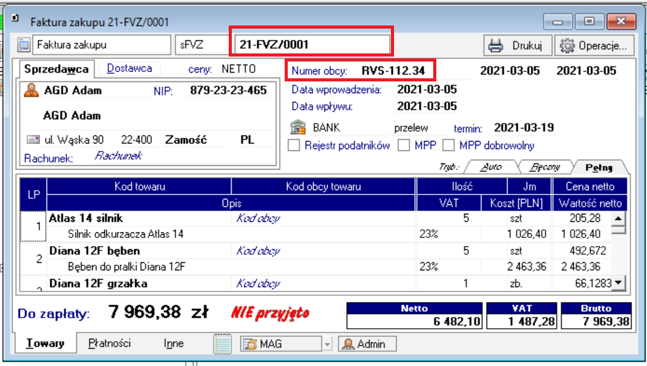Select the Auto mode tab
Viewport: 647px width, 366px height.
491,167
